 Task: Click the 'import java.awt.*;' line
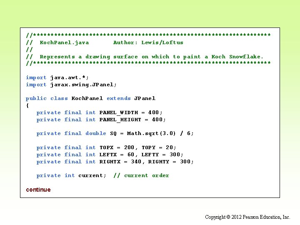click(57, 77)
